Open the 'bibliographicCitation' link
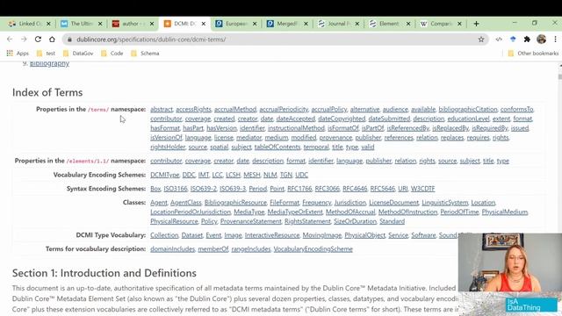Screen dimensions: 562x316 (468, 109)
